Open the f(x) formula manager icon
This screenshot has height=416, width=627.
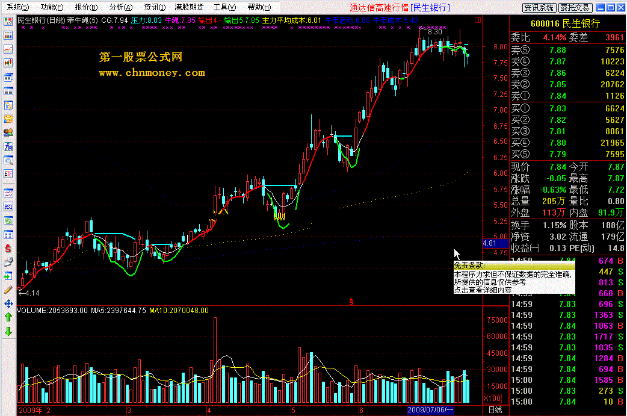tap(8, 146)
